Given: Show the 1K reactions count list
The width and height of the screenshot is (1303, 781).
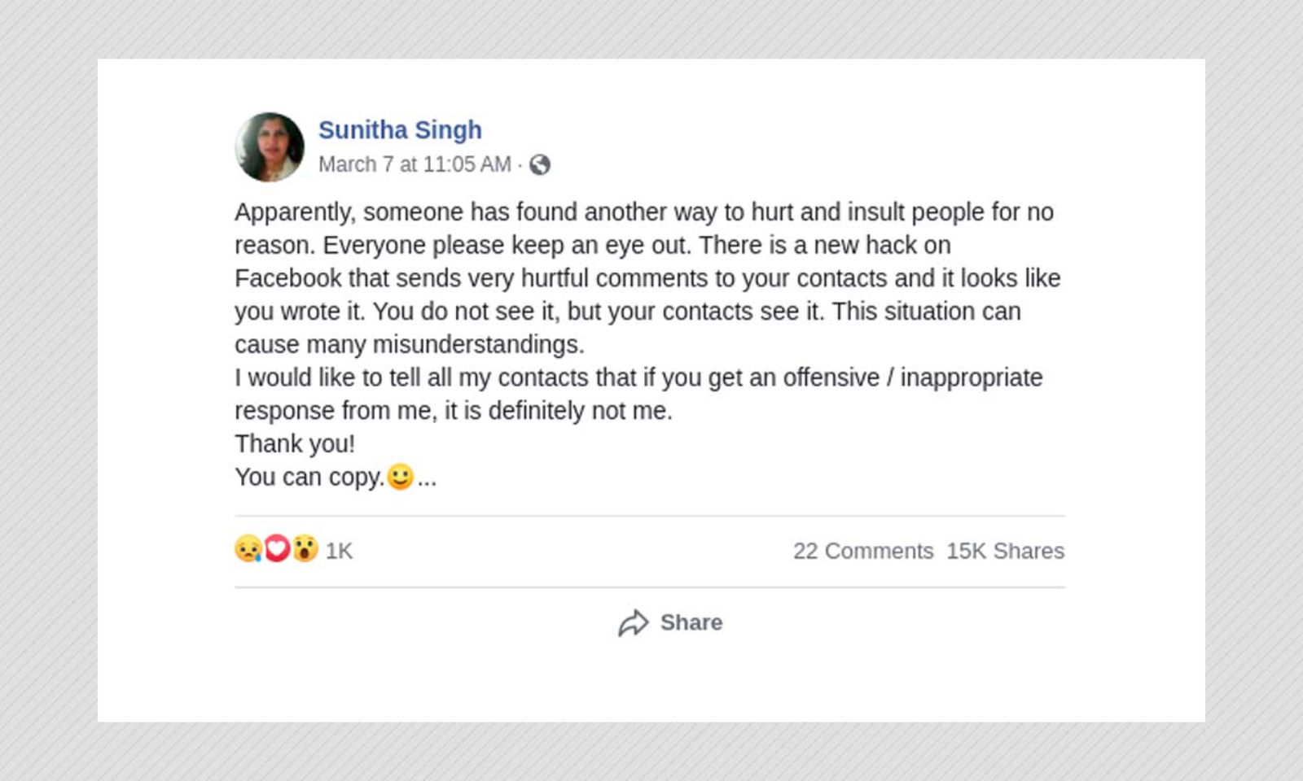Looking at the screenshot, I should [x=339, y=552].
